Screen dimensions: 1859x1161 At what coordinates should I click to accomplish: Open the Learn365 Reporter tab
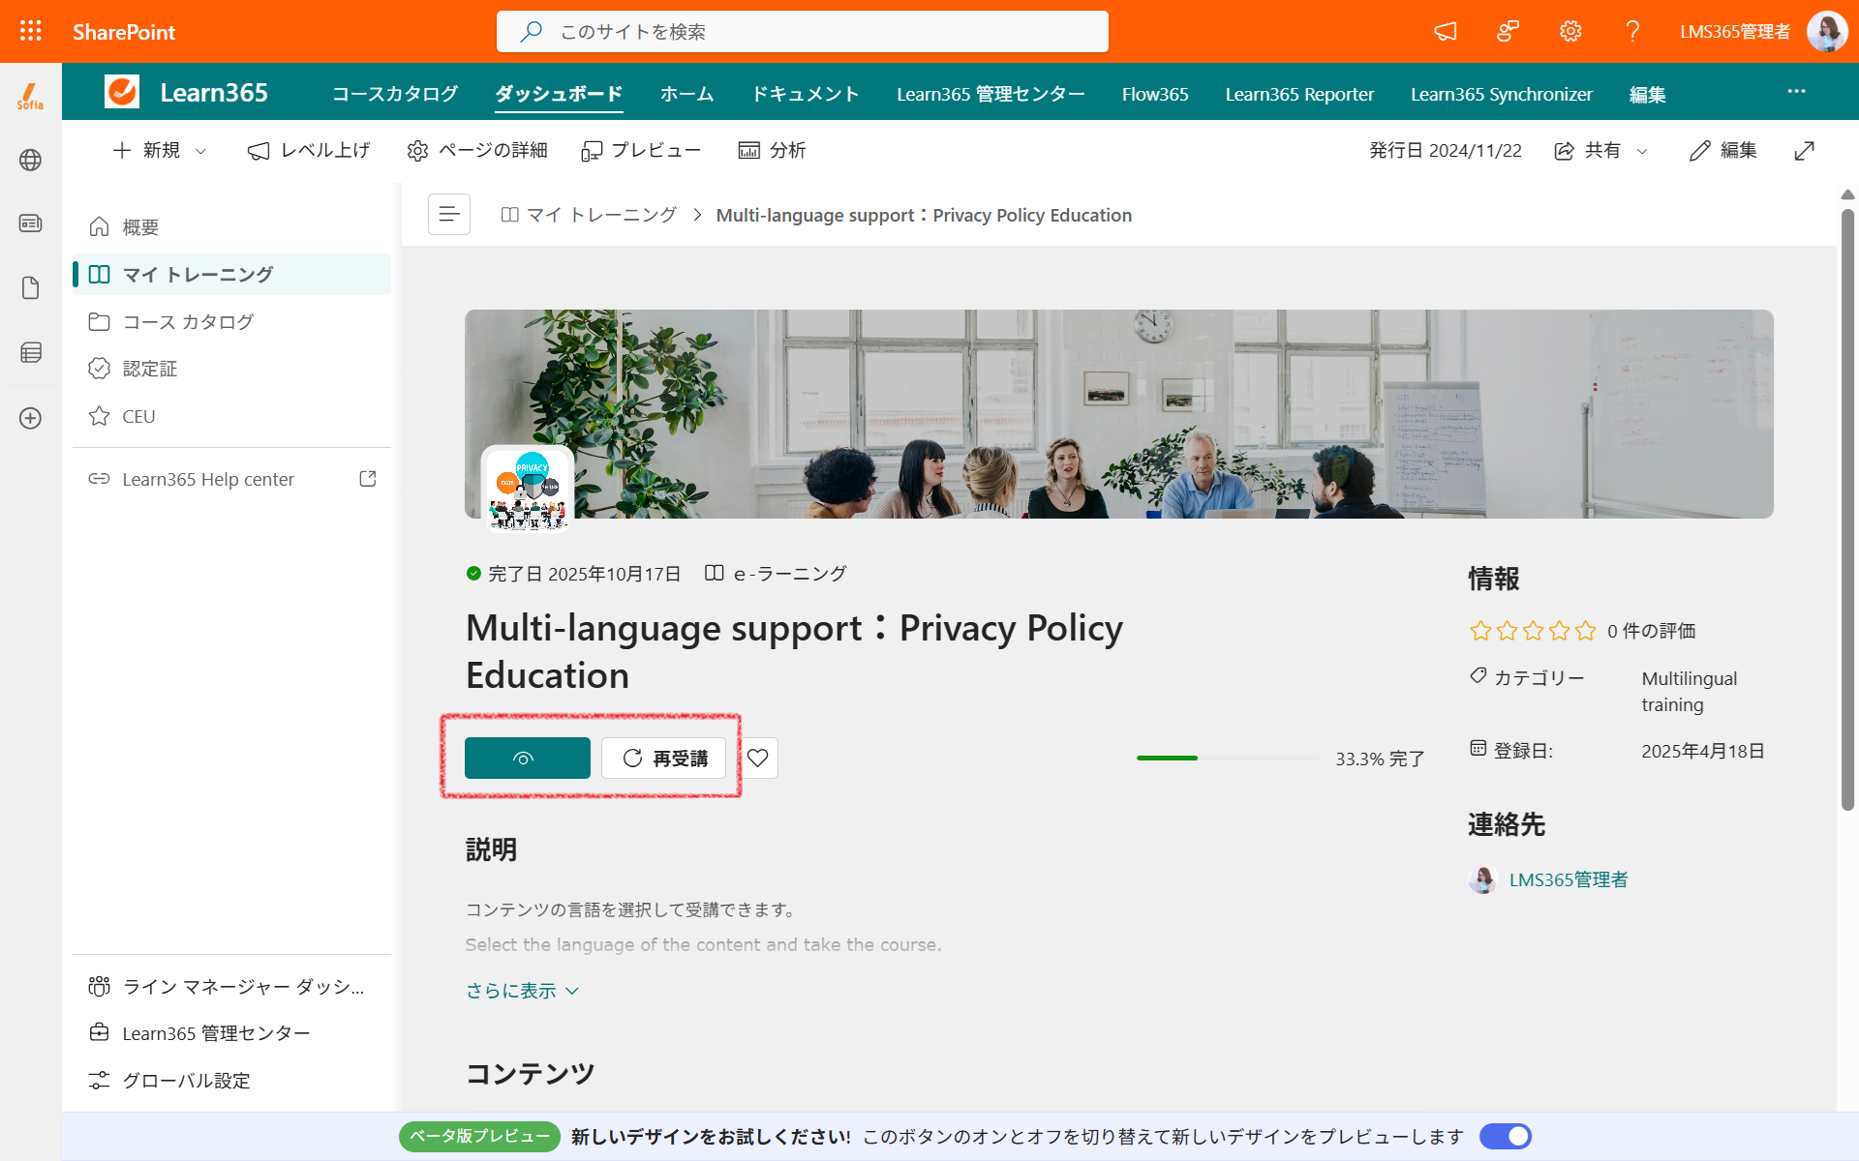[x=1299, y=94]
